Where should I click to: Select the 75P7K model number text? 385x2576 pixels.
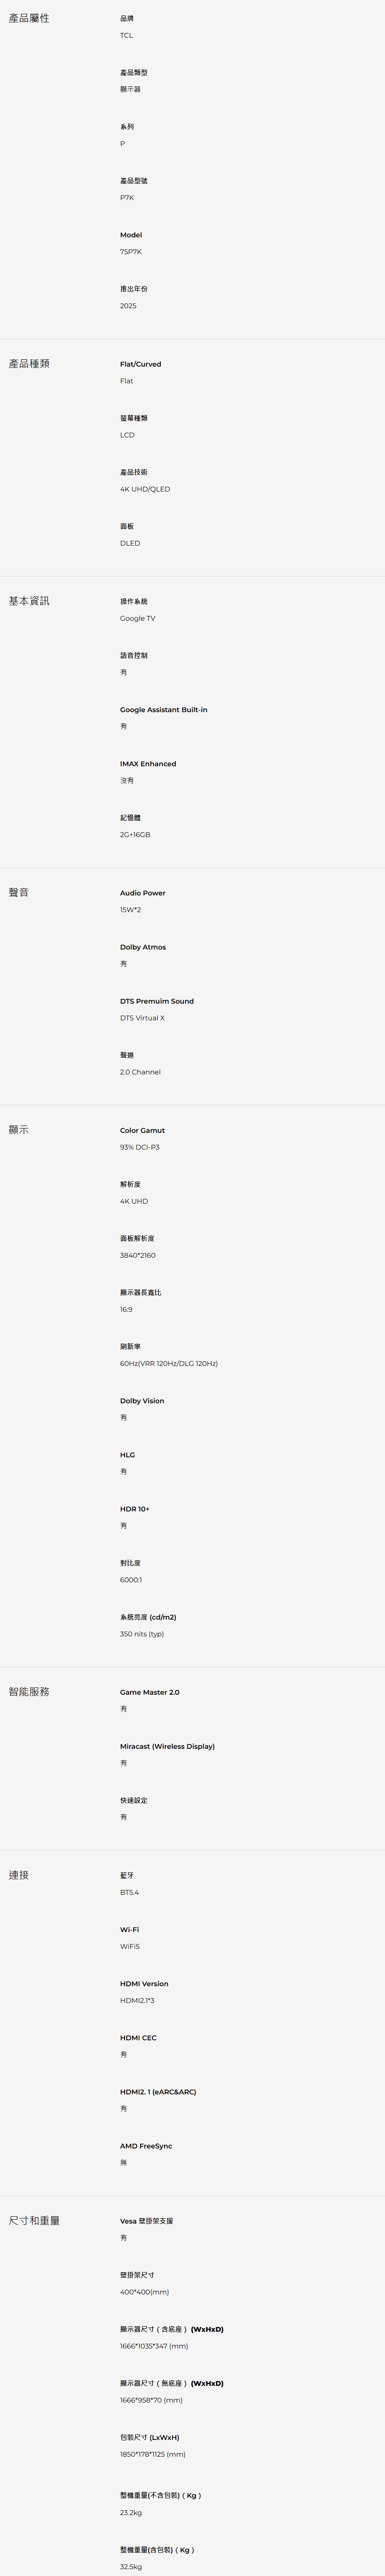(131, 252)
